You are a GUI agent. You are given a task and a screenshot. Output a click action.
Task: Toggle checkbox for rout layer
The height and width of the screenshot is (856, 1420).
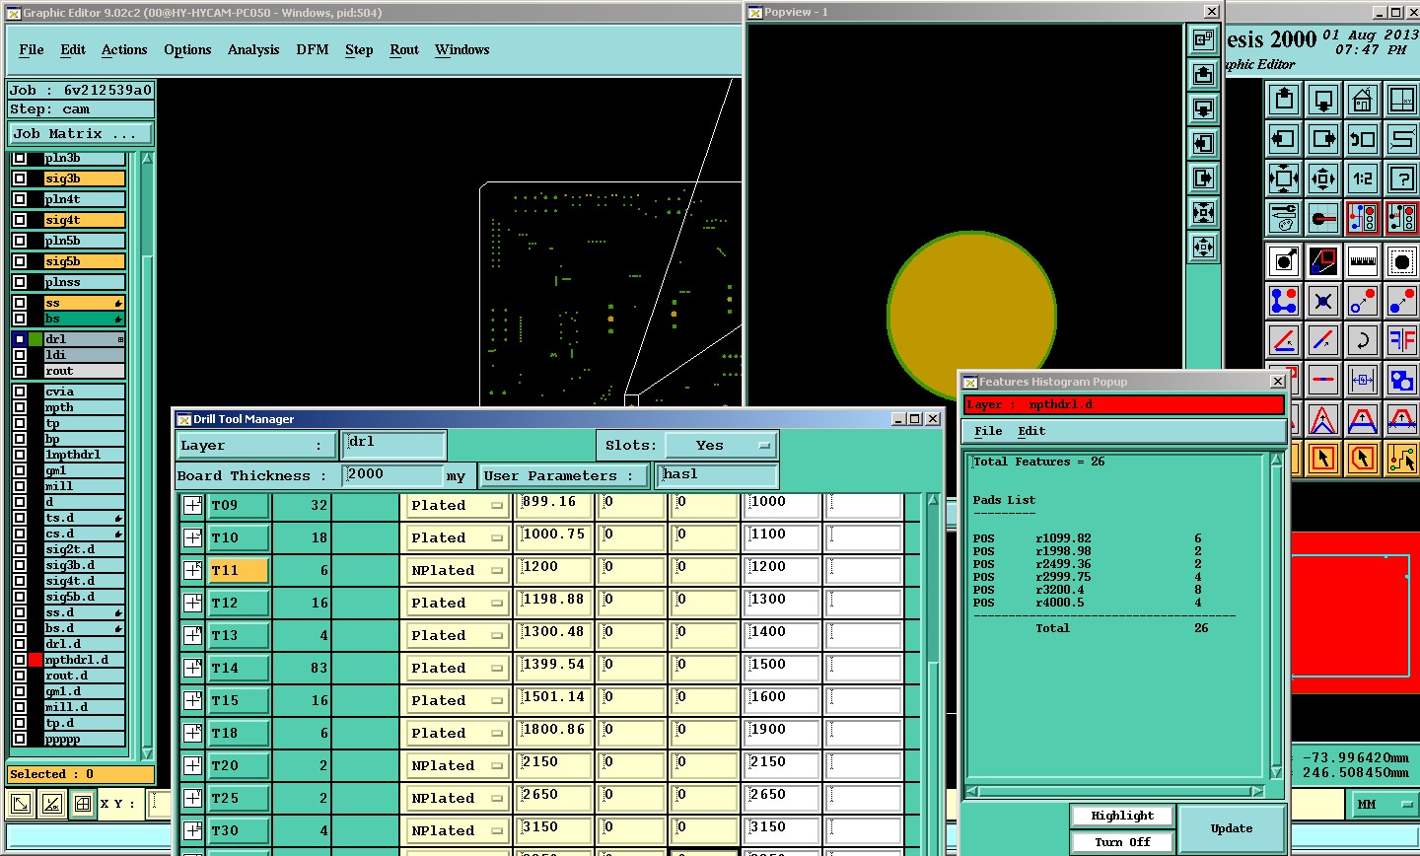(20, 371)
